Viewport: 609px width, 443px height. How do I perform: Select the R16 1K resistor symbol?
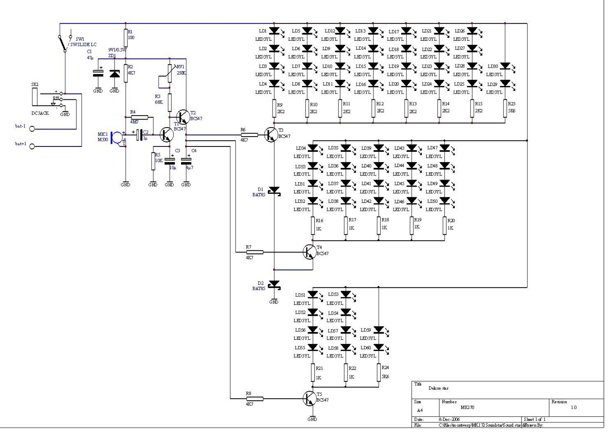click(x=313, y=226)
